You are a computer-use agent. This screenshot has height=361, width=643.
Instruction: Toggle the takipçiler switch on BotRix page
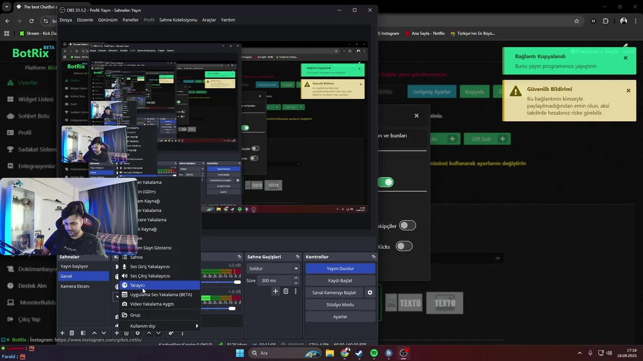point(407,226)
